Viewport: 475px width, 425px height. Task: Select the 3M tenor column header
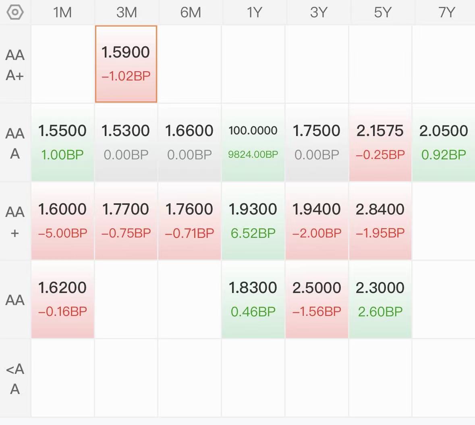tap(126, 12)
